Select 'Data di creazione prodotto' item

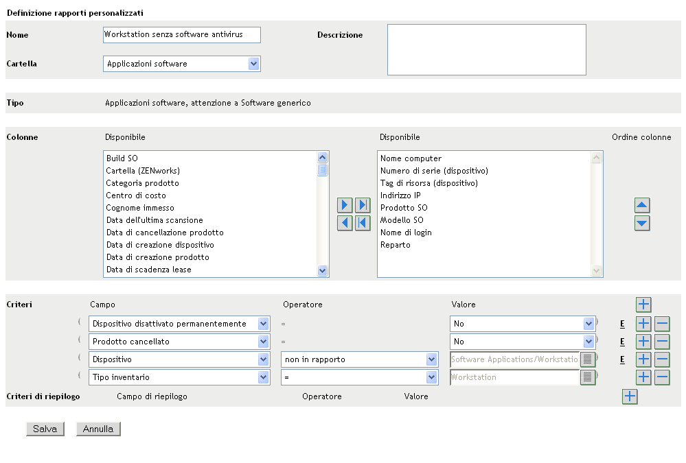pos(210,257)
